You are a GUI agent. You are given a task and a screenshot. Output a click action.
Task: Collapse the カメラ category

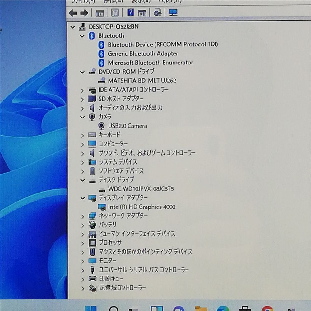point(82,117)
